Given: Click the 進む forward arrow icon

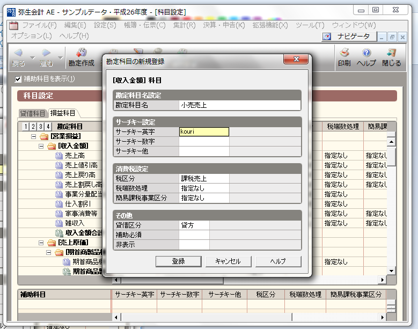Looking at the screenshot, I should point(46,53).
